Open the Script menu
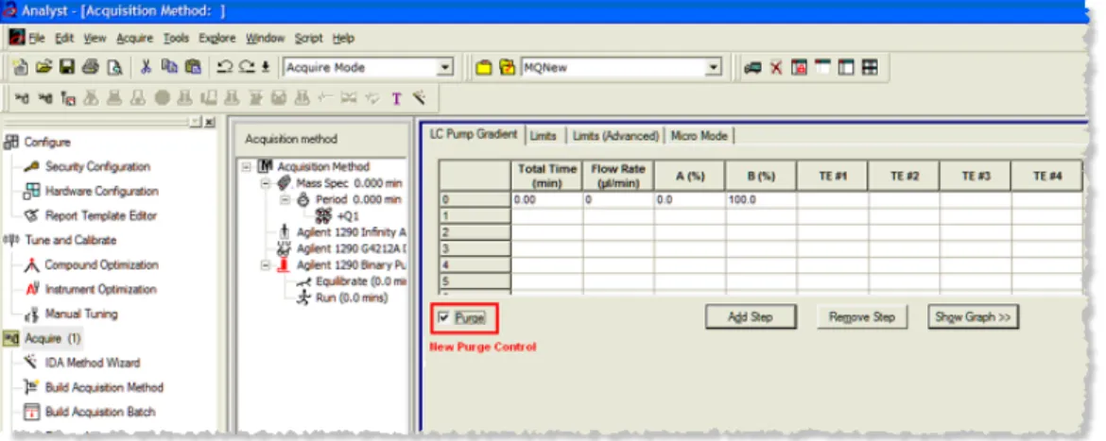Viewport: 1106px width, 441px height. tap(308, 38)
